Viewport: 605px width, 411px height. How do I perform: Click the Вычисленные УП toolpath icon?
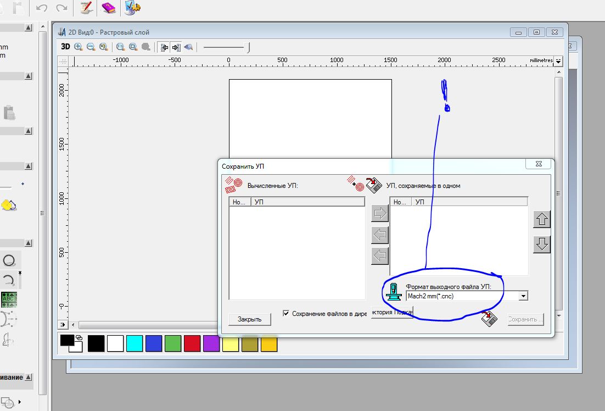pyautogui.click(x=233, y=185)
